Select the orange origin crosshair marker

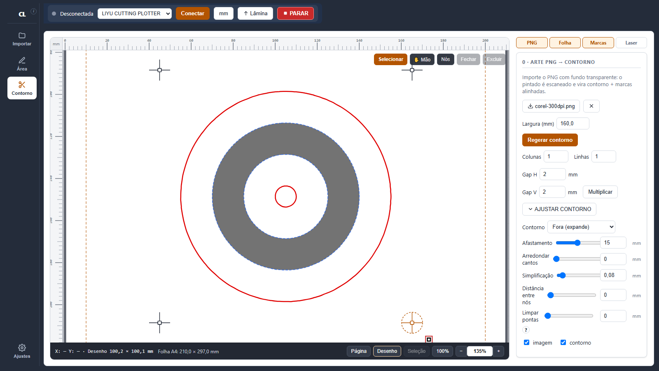[412, 323]
